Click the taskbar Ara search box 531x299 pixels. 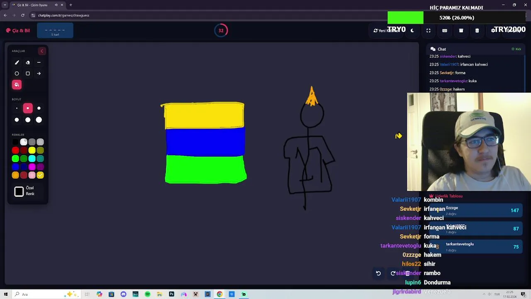click(x=47, y=294)
